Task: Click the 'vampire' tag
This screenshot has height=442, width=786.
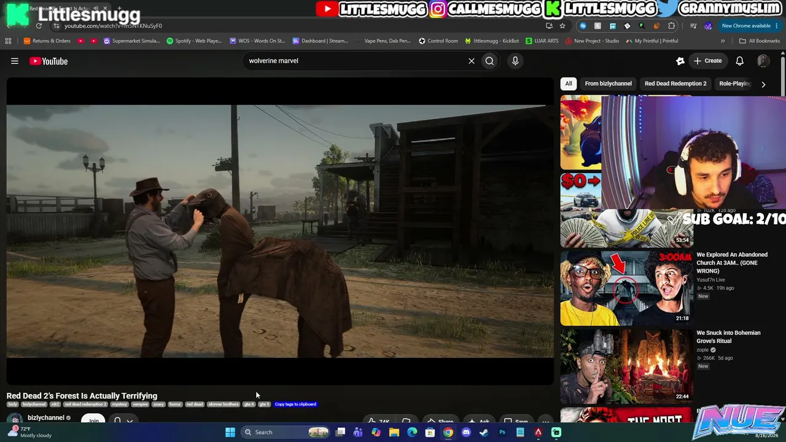Action: [140, 405]
